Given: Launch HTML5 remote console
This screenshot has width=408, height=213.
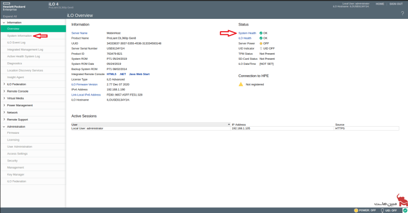Looking at the screenshot, I should point(111,74).
